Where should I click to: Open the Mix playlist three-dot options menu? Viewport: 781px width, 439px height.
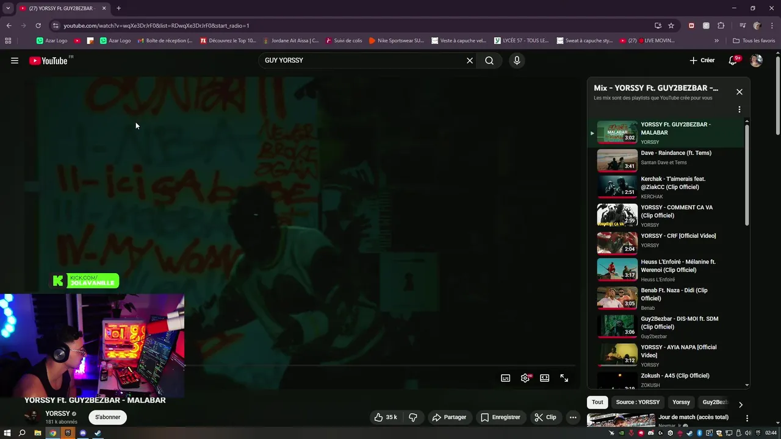point(740,110)
